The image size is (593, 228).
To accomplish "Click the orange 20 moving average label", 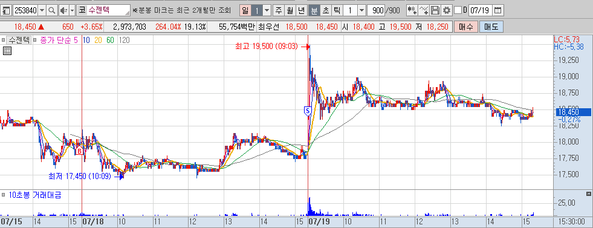I will [99, 40].
